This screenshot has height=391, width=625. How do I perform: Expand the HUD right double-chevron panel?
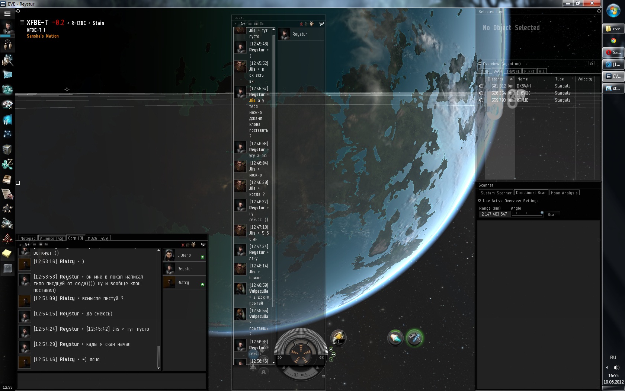pyautogui.click(x=321, y=357)
